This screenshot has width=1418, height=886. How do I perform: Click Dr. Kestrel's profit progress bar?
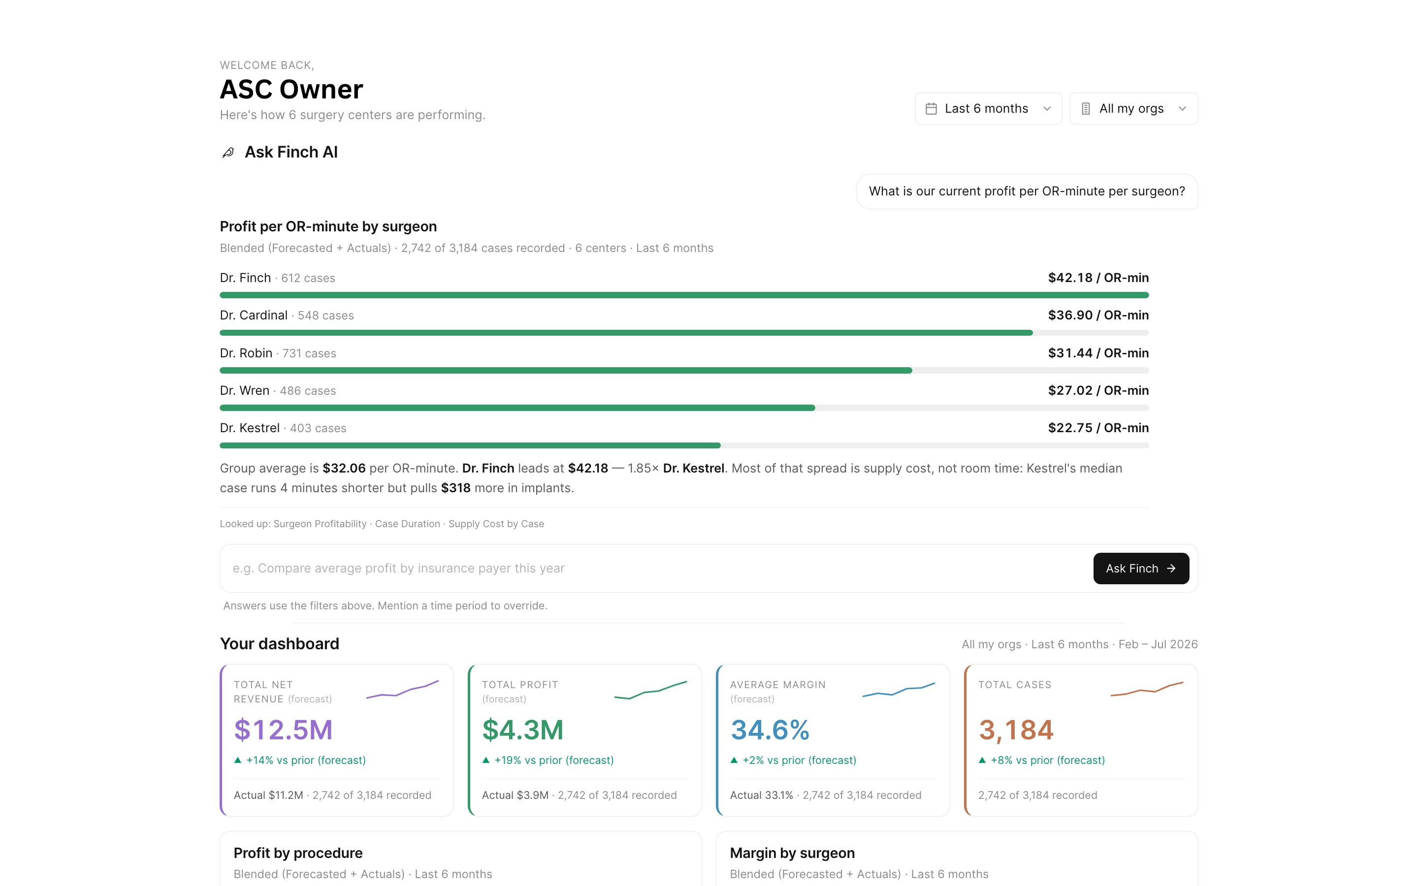click(684, 445)
